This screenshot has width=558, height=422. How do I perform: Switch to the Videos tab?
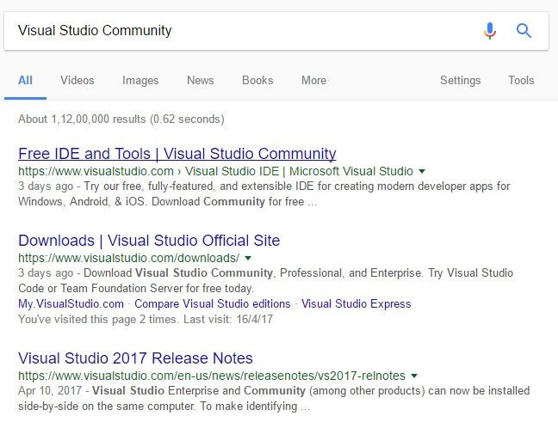click(77, 80)
